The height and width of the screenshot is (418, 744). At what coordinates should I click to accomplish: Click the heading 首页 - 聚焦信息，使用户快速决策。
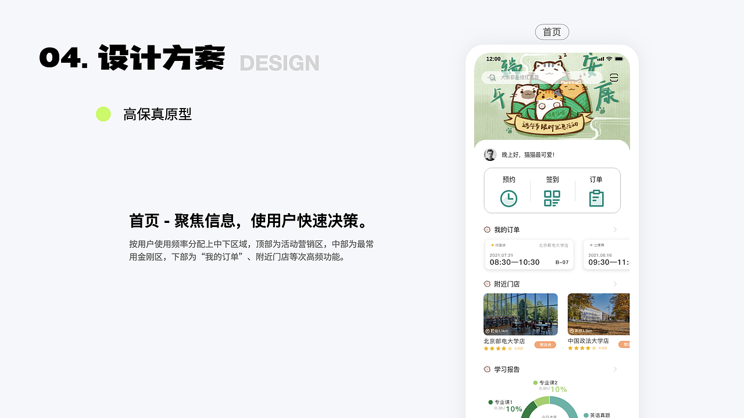click(249, 221)
